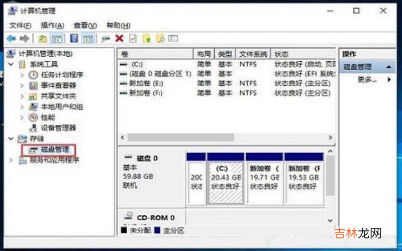The width and height of the screenshot is (402, 251).
Task: Toggle the show/hide console tree icon
Action: pyautogui.click(x=57, y=39)
